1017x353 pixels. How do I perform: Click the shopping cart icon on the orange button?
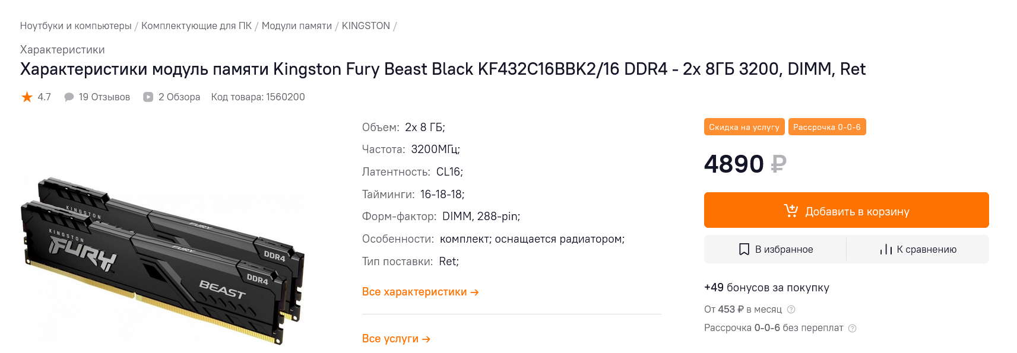click(791, 211)
